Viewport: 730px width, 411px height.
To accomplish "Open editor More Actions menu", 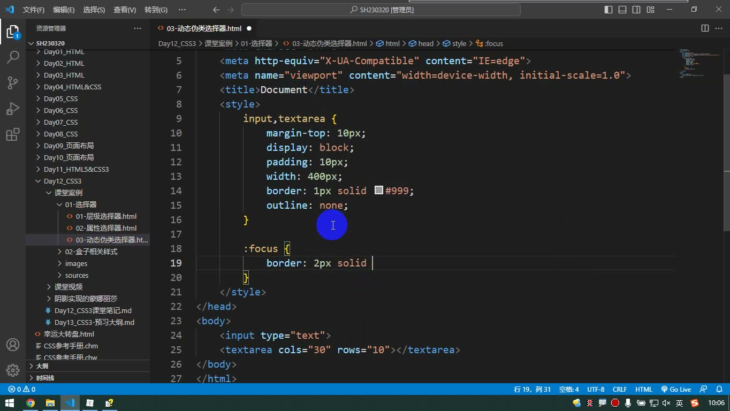I will coord(719,28).
